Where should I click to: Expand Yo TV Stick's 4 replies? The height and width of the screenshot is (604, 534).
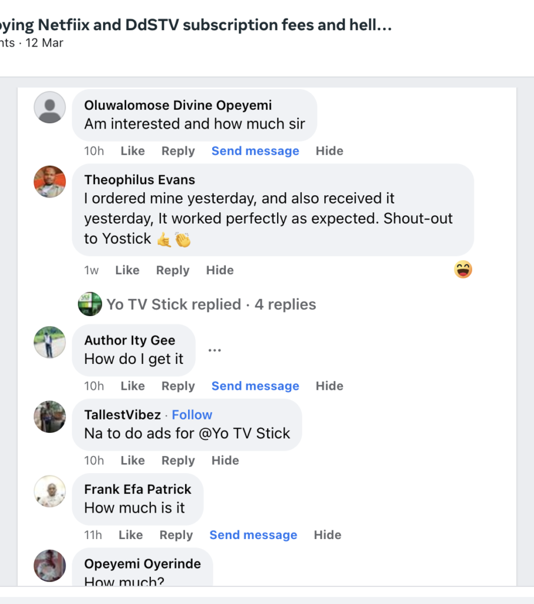point(211,304)
